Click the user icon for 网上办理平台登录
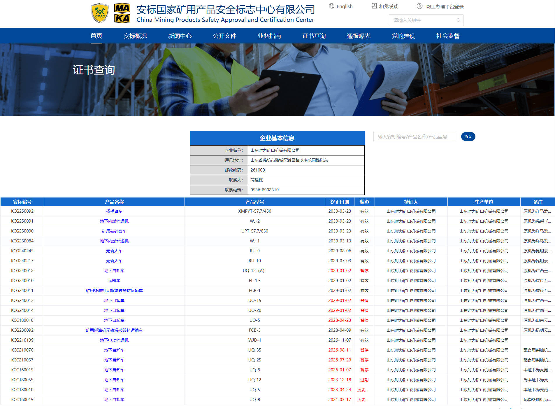Screen dimensions: 555x409 419,6
